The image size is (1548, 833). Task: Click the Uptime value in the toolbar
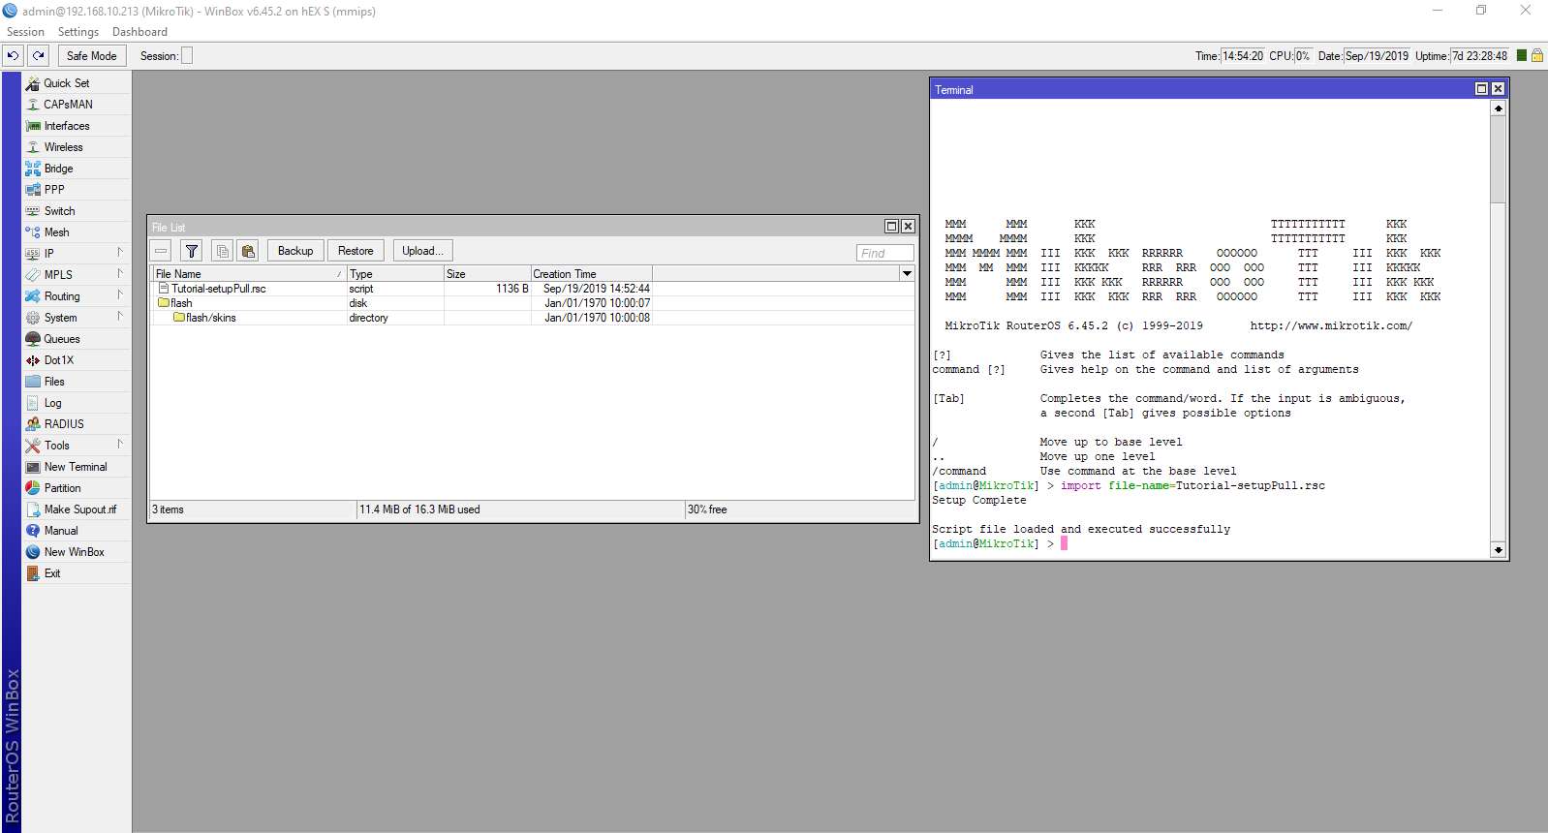(x=1479, y=56)
